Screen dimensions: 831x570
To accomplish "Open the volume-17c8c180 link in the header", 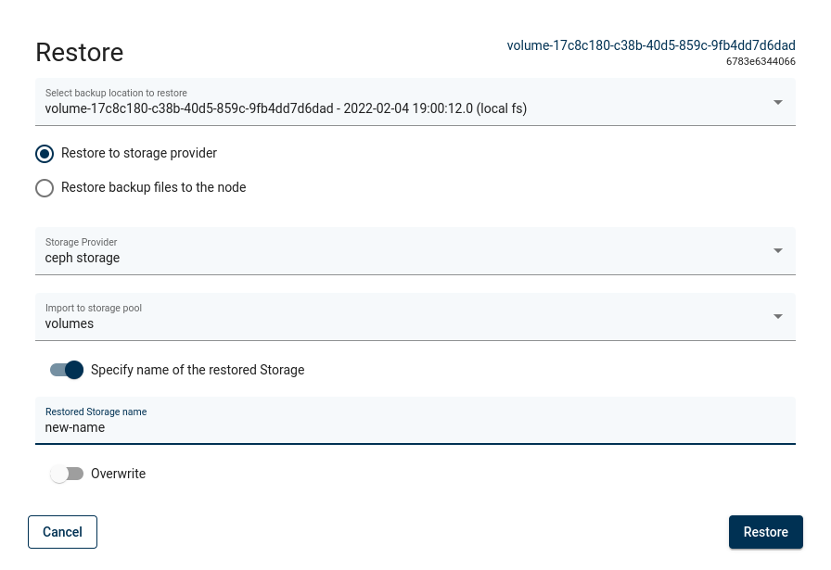I will point(651,45).
